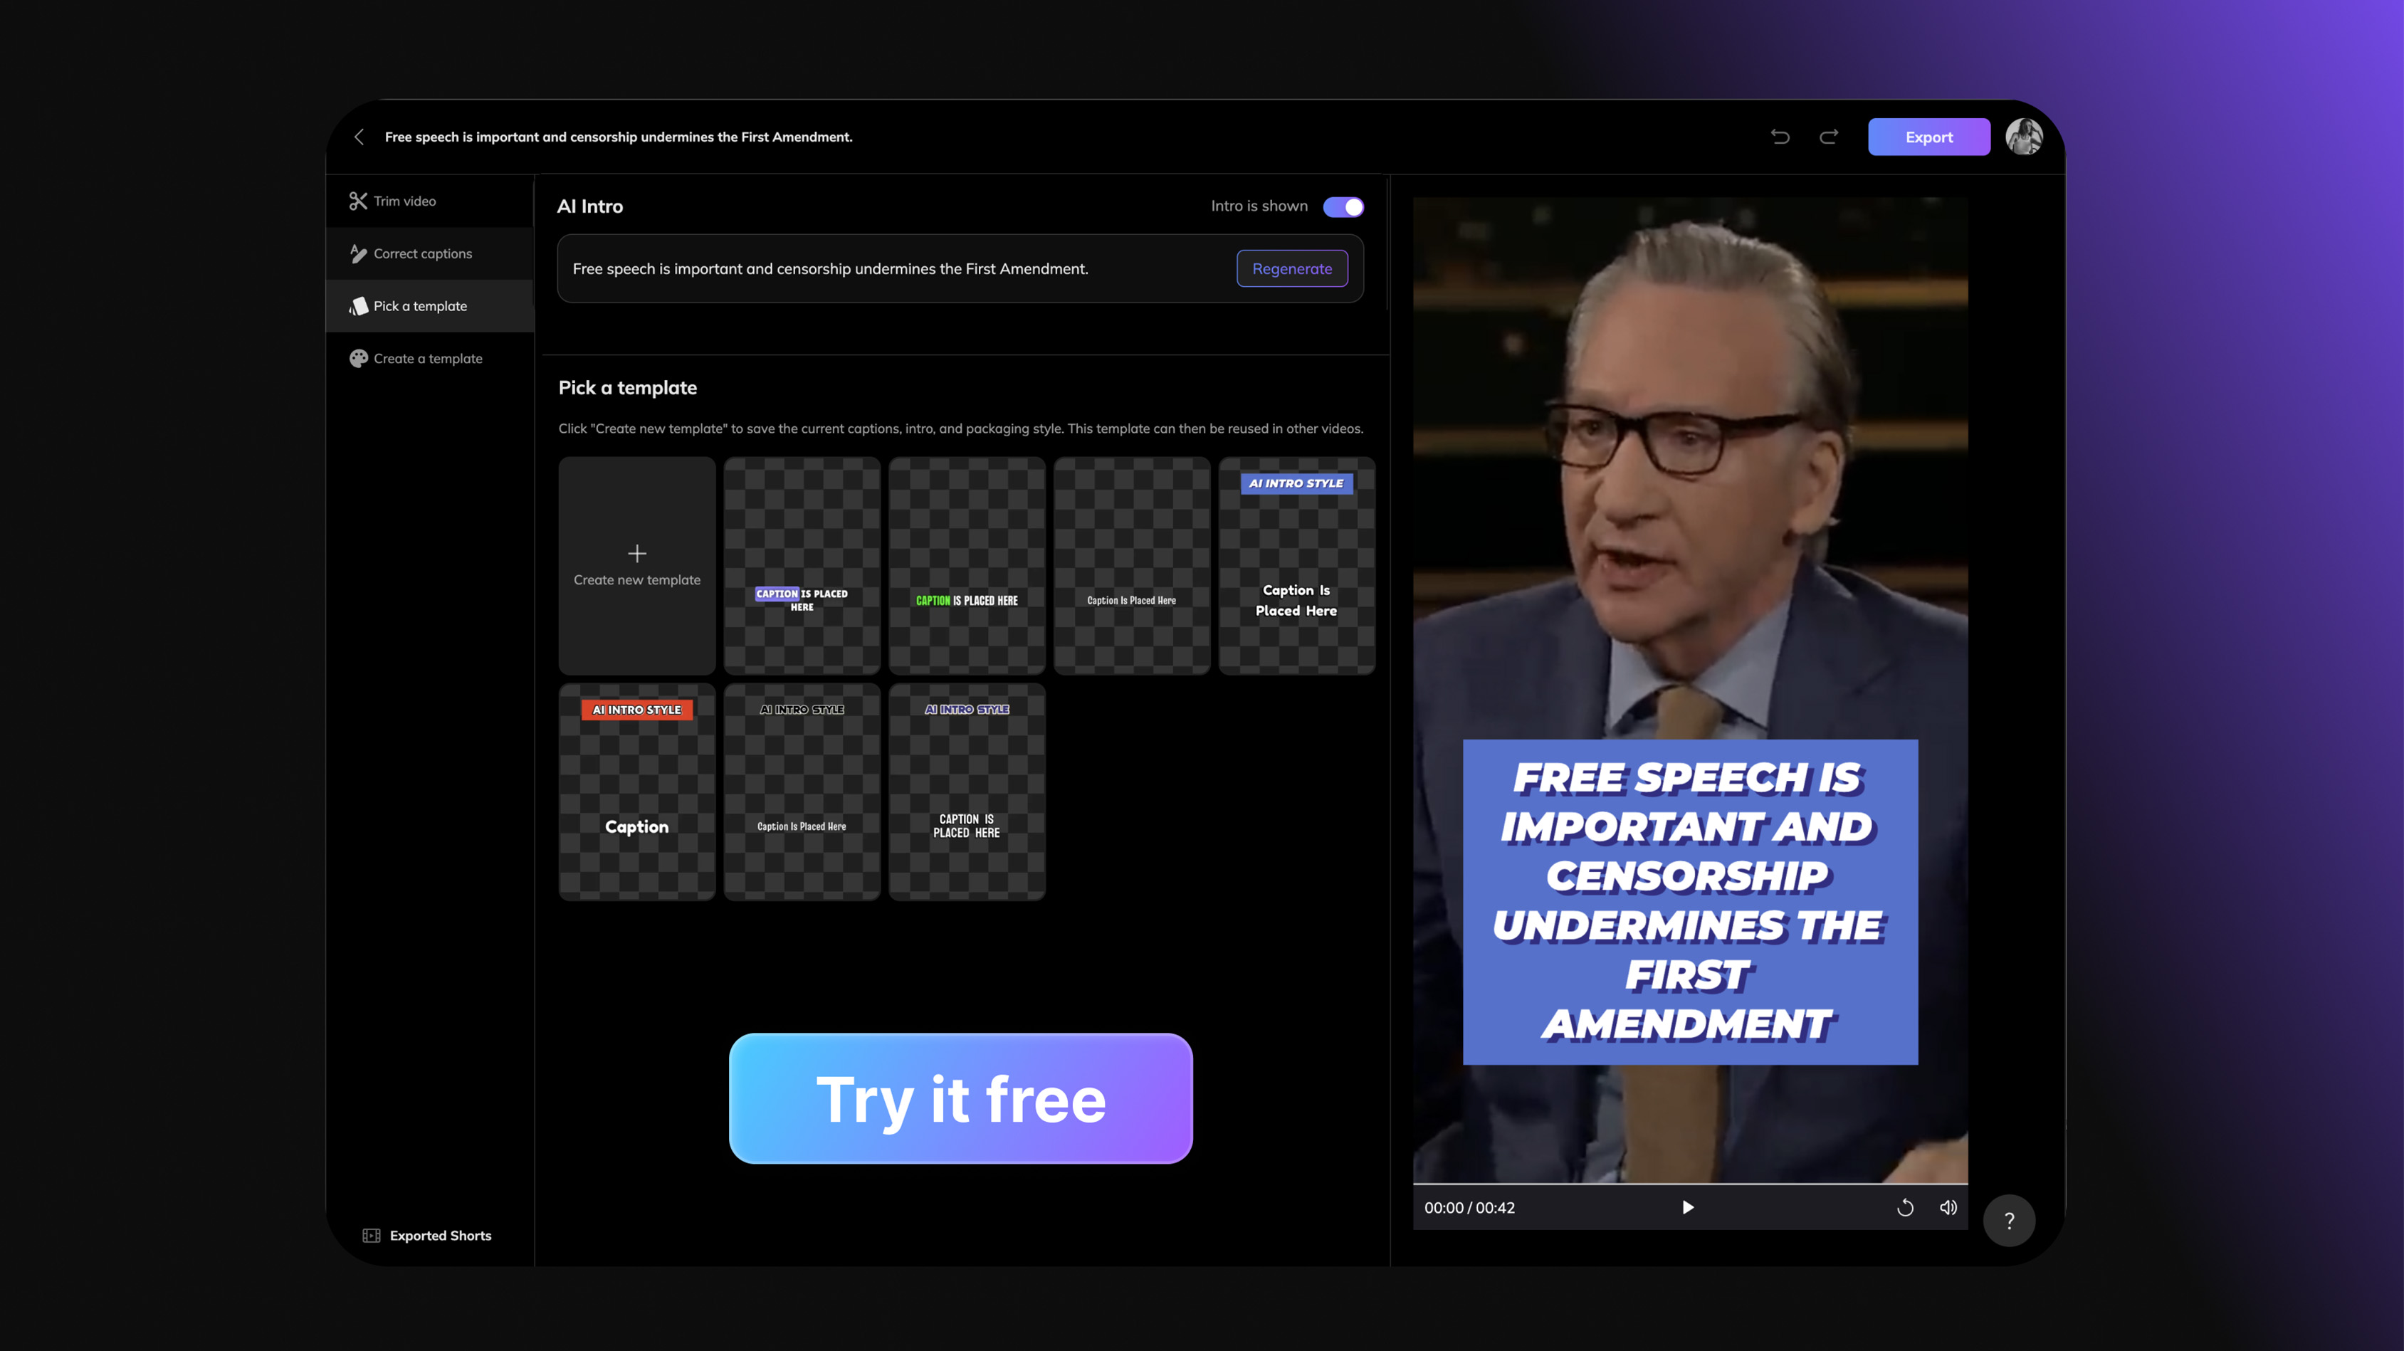Toggle the mute button in preview
This screenshot has height=1351, width=2404.
coord(1948,1207)
